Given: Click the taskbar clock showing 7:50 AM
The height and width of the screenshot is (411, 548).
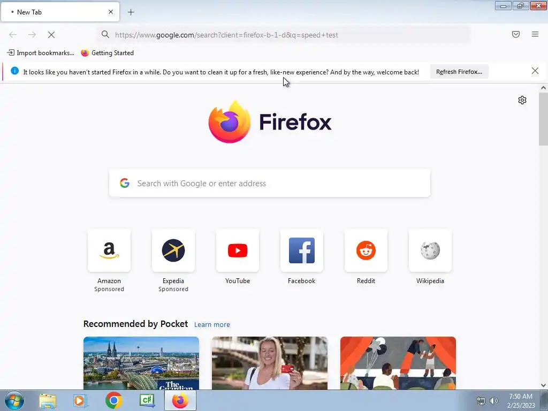Looking at the screenshot, I should (x=521, y=401).
